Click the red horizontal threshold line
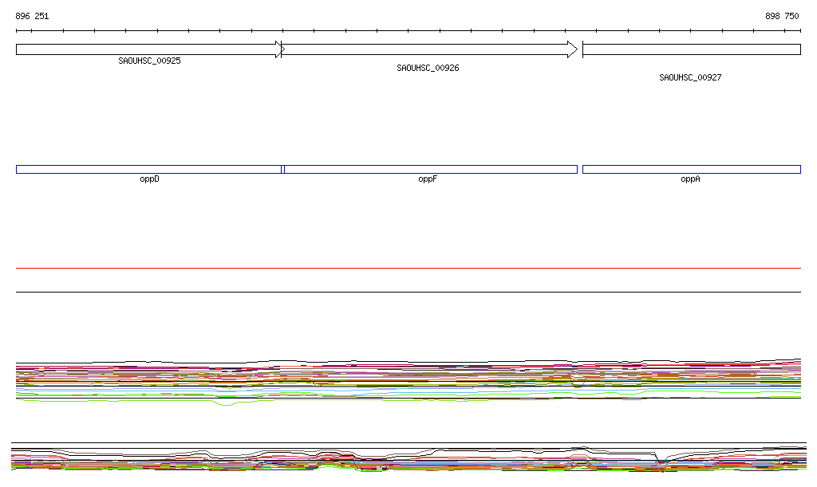The image size is (817, 487). coord(408,269)
